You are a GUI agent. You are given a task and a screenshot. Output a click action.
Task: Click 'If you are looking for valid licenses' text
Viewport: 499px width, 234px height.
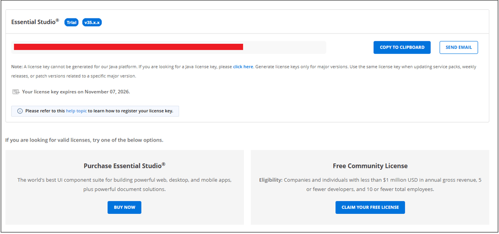tap(84, 140)
